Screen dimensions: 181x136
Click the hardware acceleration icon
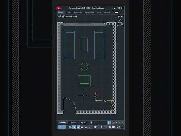click(x=114, y=127)
